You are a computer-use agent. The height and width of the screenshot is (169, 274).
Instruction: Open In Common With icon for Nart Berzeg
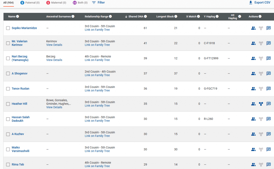(253, 58)
